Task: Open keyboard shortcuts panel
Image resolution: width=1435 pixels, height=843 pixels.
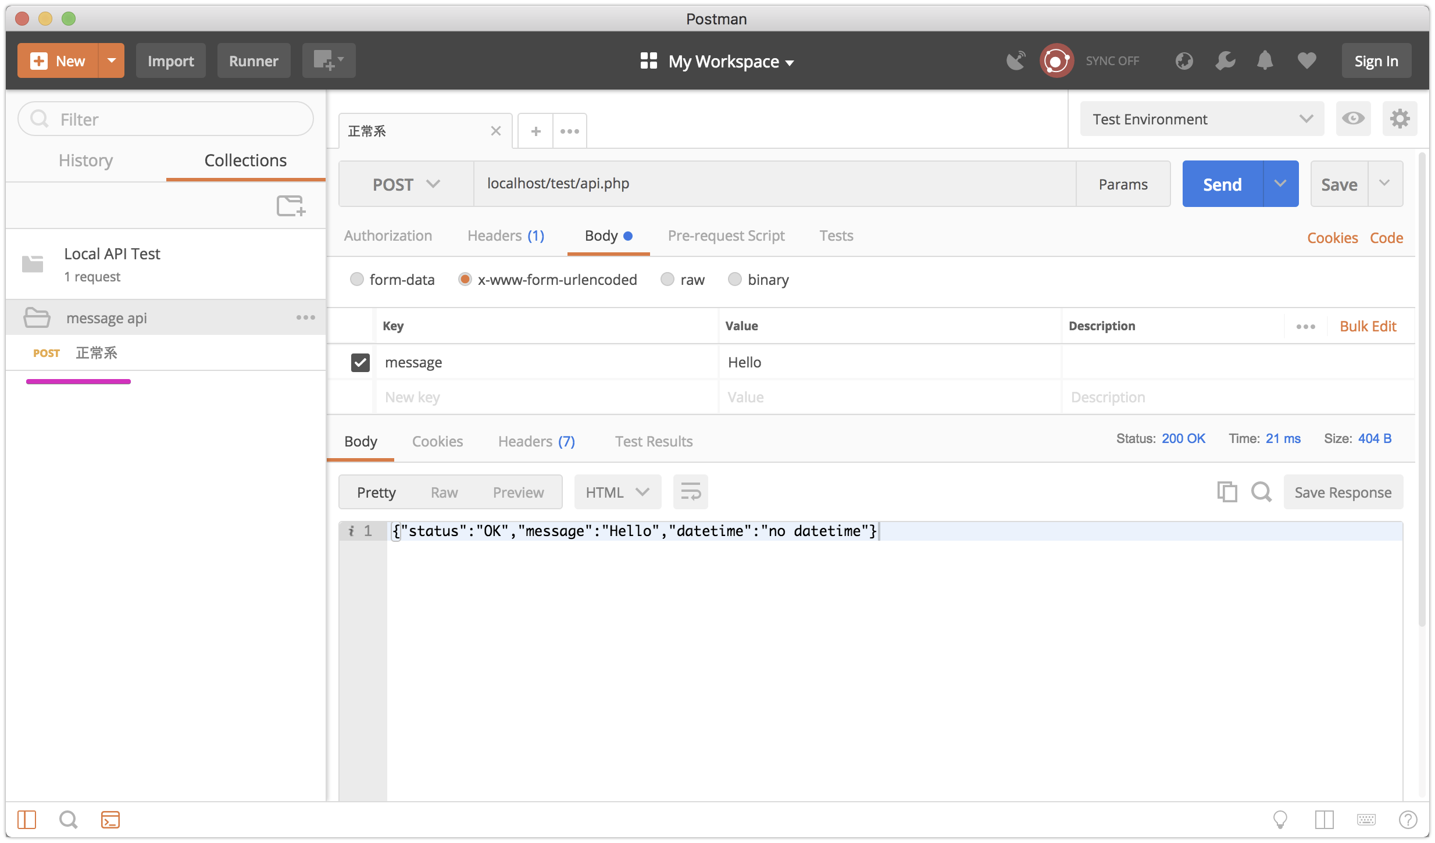Action: (x=1366, y=820)
